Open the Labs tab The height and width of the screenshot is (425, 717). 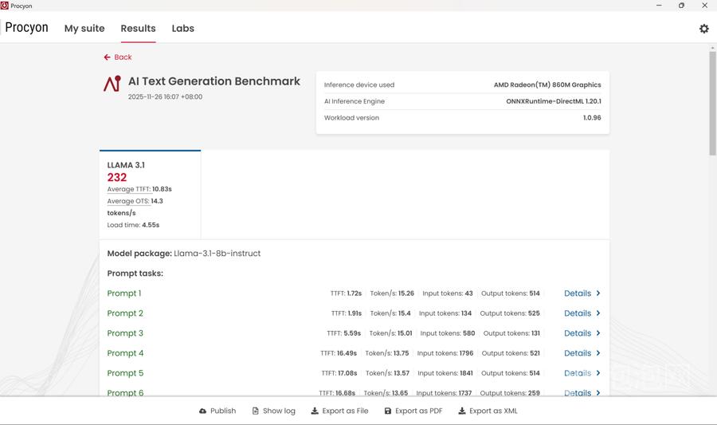[182, 29]
